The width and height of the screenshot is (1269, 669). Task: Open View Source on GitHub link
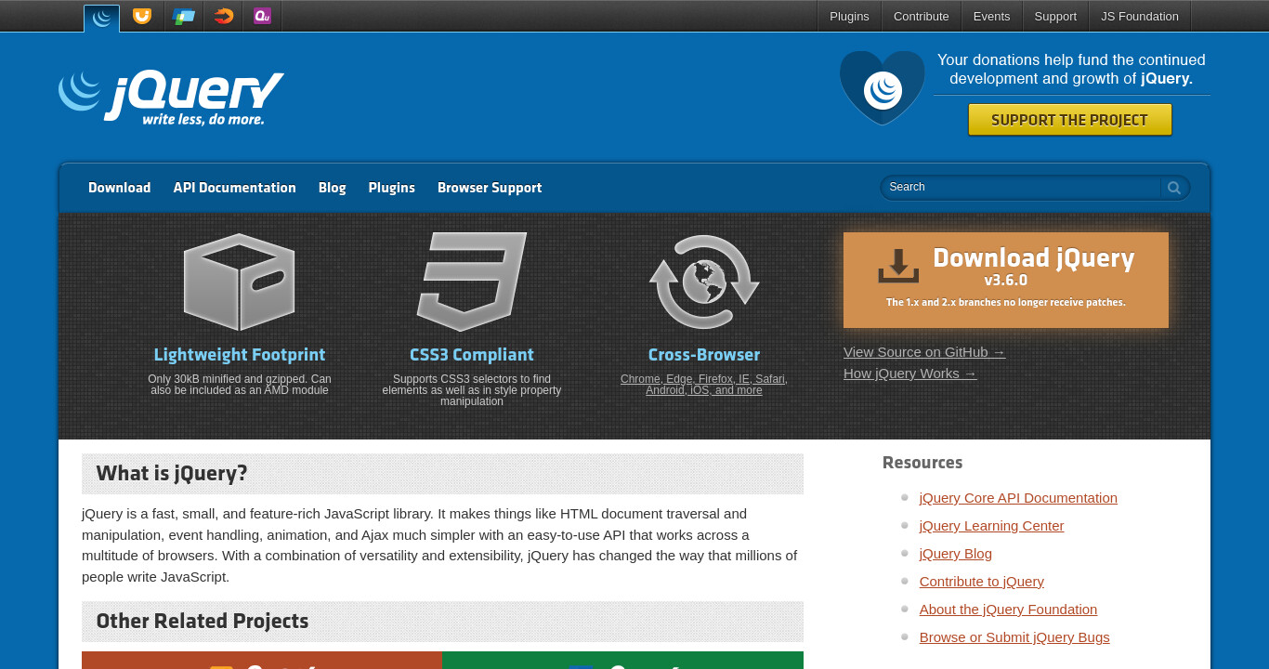[924, 352]
